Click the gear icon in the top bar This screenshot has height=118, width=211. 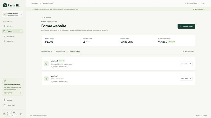point(203,4)
